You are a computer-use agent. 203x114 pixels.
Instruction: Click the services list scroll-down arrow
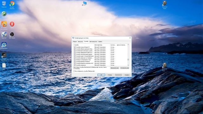point(128,65)
